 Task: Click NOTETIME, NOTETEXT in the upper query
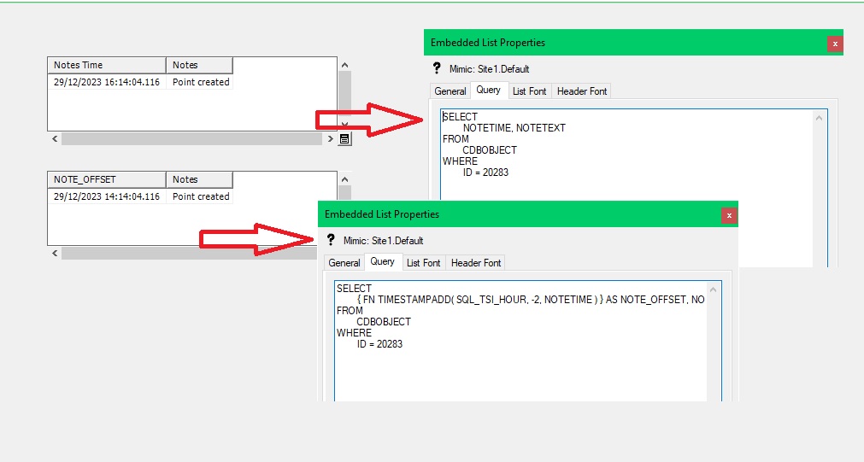[514, 128]
